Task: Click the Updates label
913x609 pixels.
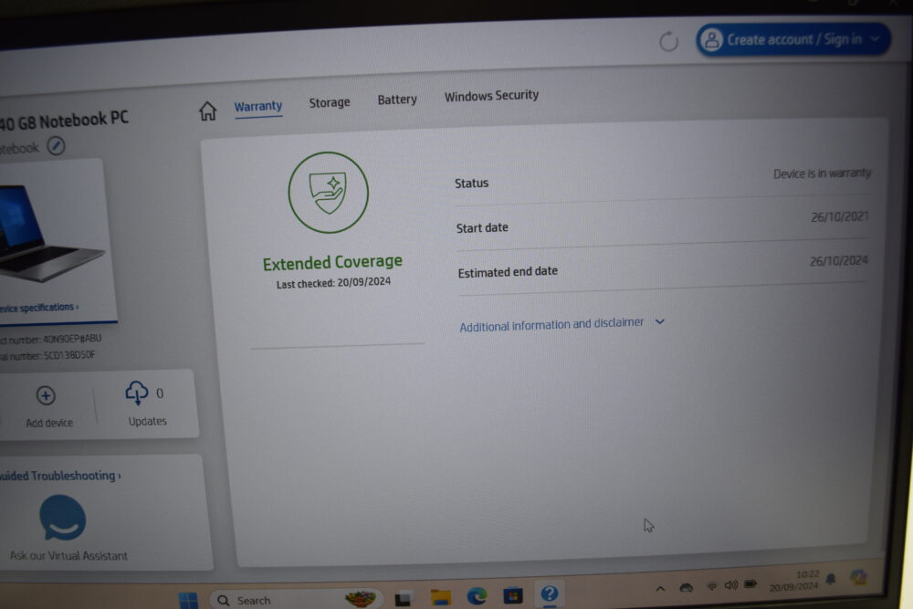Action: 147,421
